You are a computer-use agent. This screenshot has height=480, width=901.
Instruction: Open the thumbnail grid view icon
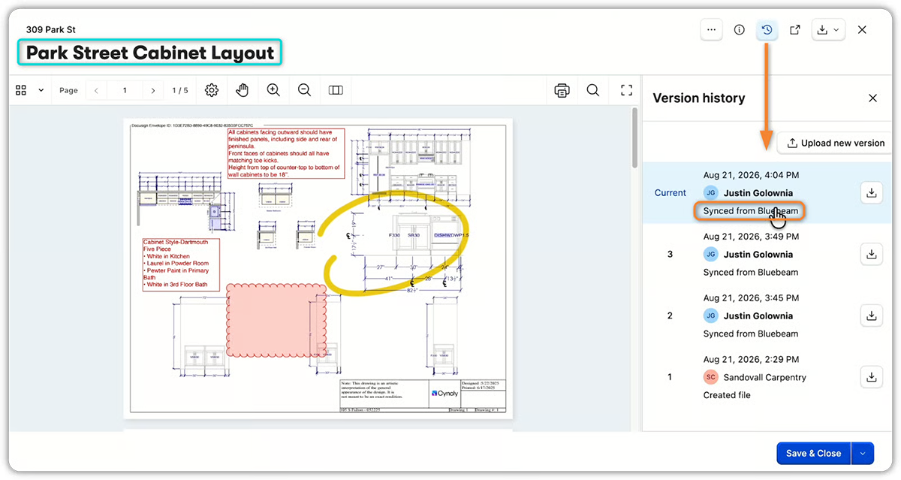click(x=21, y=90)
